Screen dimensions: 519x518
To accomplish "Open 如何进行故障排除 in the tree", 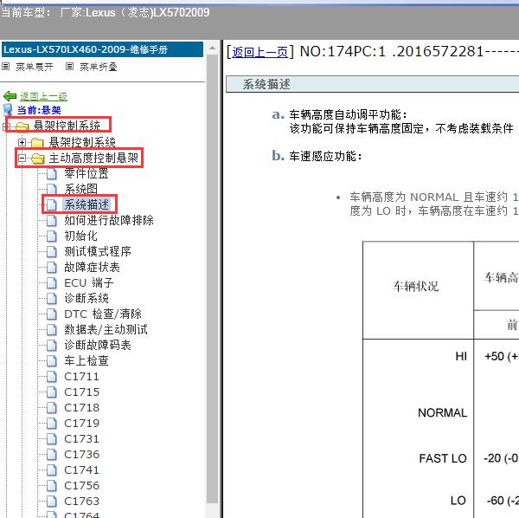I will pos(109,220).
